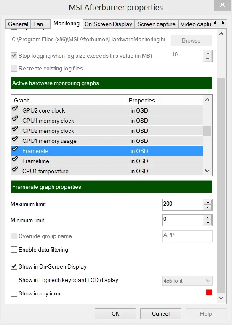
Task: Toggle the GPU2 memory clock graph checkmark
Action: (15, 129)
